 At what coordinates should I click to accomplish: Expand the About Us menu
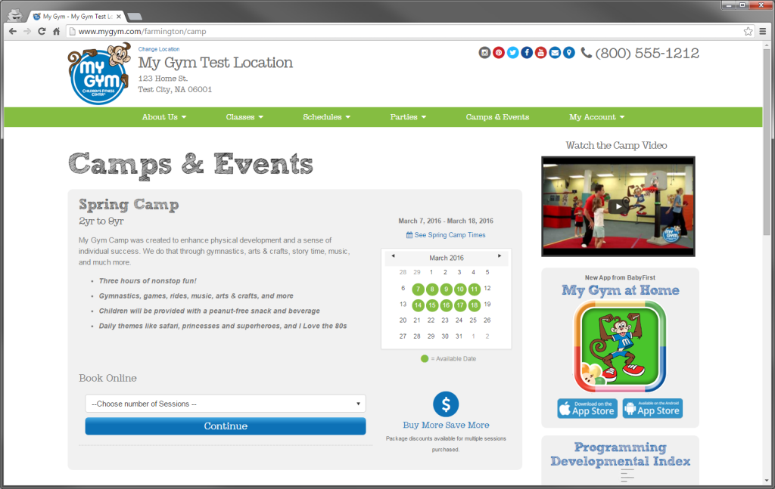[164, 117]
